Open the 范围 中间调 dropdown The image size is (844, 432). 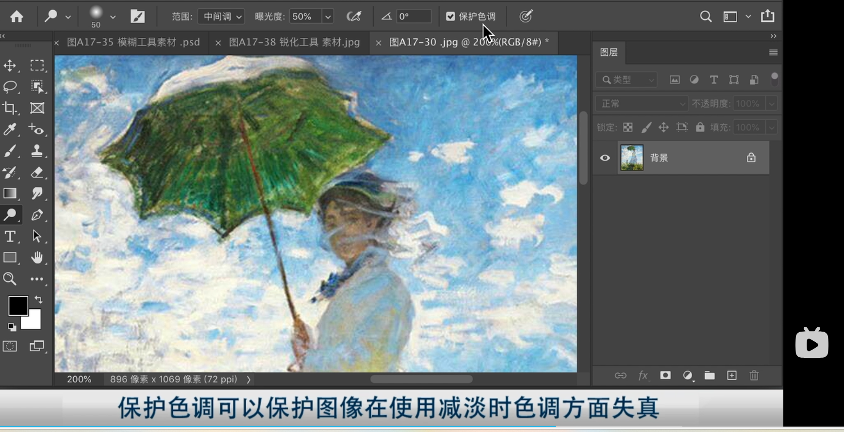[x=221, y=16]
